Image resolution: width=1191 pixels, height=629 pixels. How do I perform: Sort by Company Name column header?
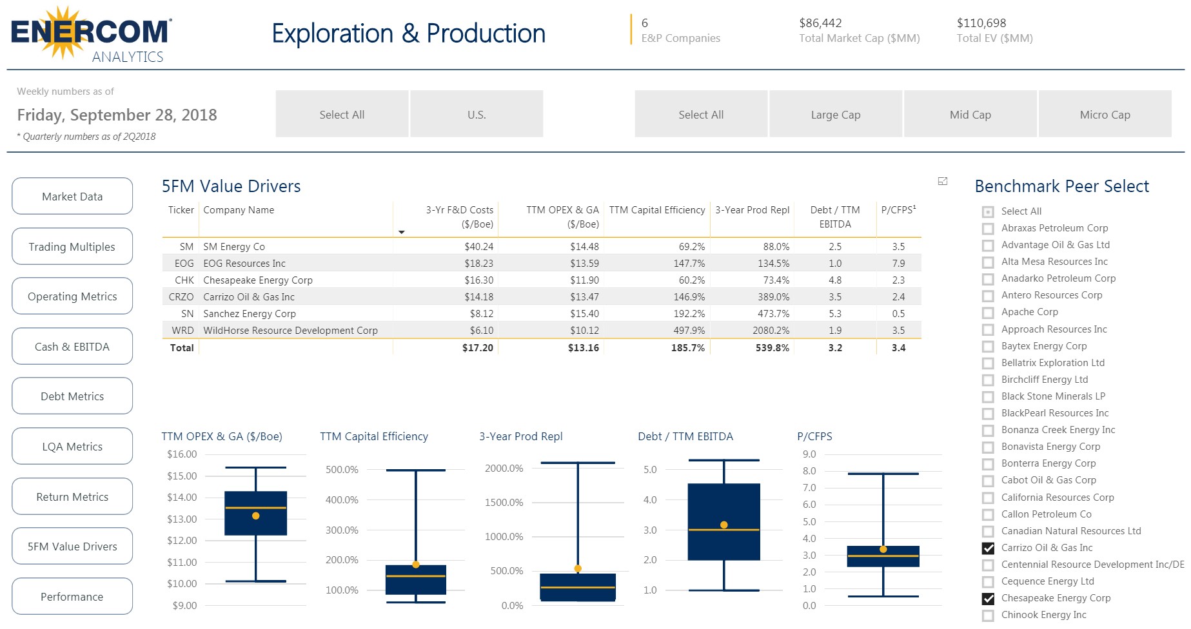[x=239, y=210]
